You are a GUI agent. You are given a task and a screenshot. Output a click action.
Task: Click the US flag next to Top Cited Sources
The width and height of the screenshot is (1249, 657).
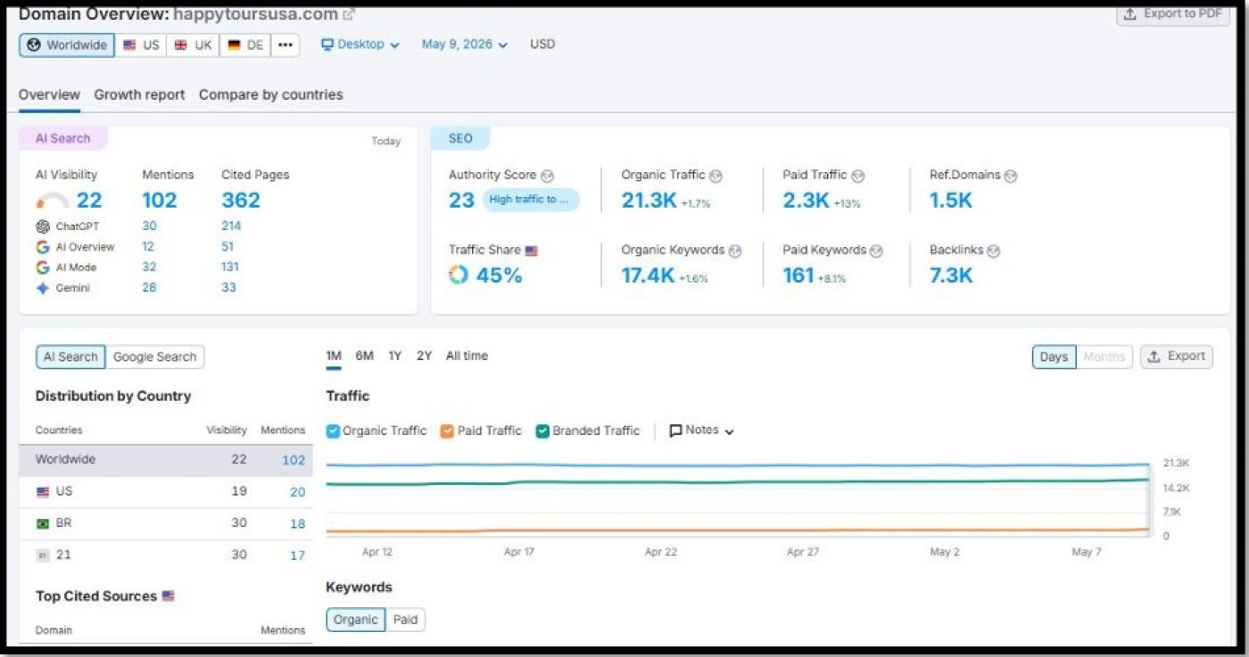(x=168, y=595)
